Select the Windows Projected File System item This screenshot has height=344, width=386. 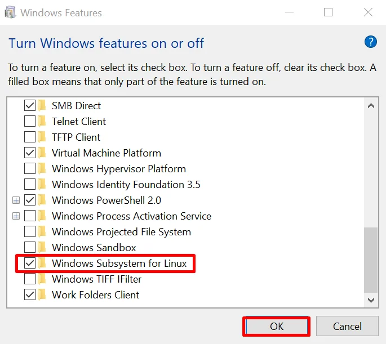(121, 231)
